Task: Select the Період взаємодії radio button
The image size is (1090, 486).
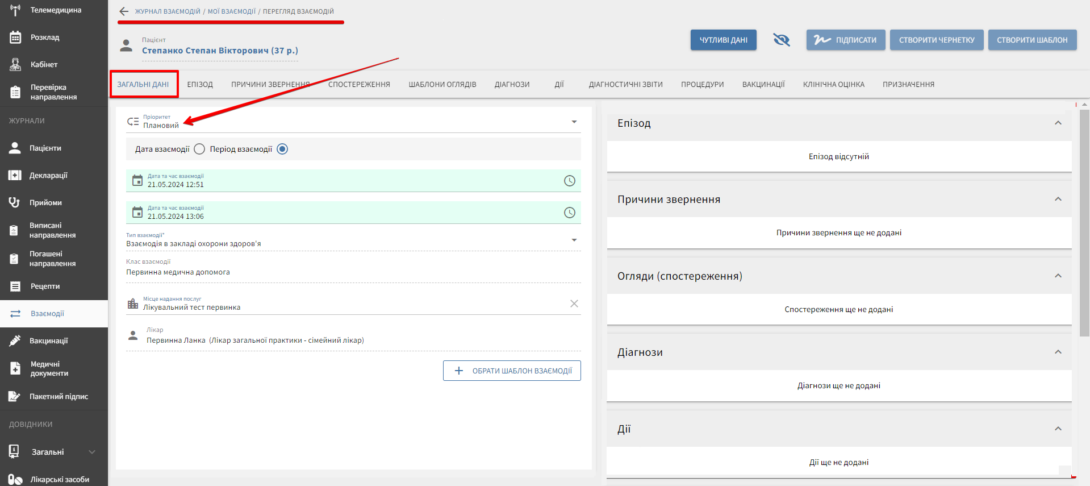Action: tap(282, 149)
